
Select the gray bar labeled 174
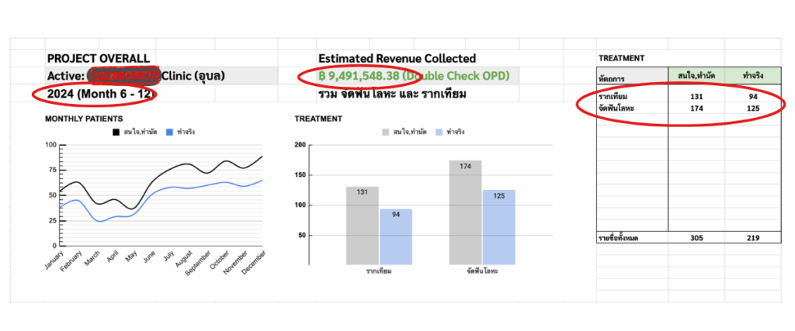click(x=465, y=212)
